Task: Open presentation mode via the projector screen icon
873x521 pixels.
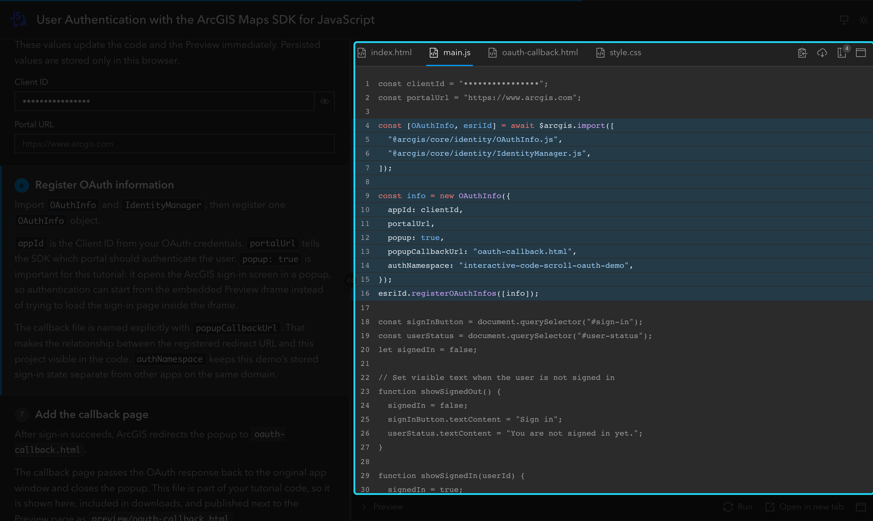Action: pyautogui.click(x=844, y=20)
